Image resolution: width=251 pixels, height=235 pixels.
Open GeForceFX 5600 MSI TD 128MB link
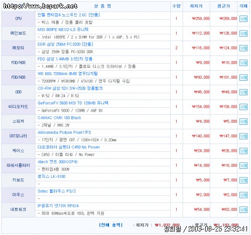pos(73,103)
